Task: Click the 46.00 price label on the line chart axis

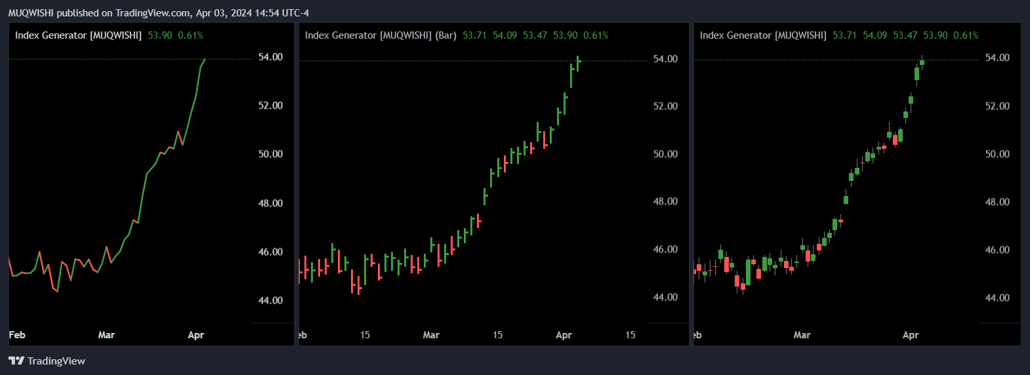Action: (270, 252)
